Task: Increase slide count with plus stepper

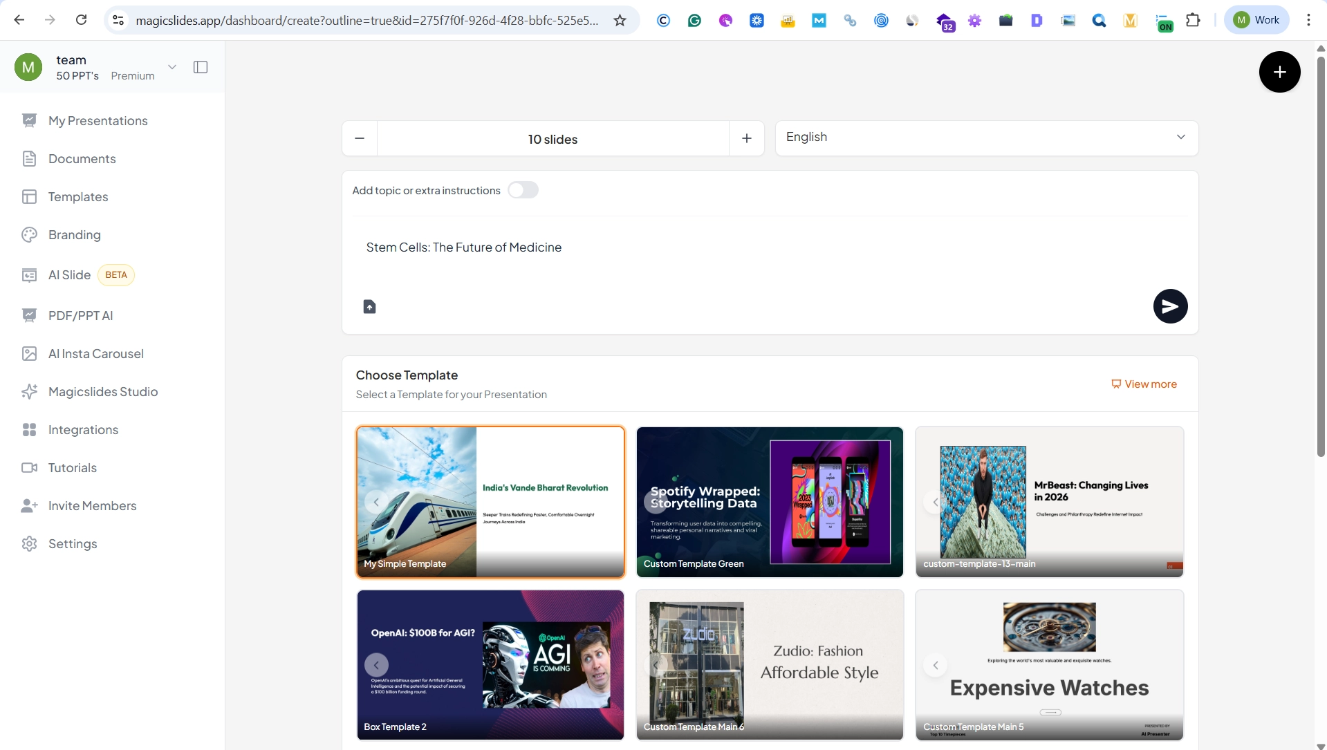Action: click(x=747, y=138)
